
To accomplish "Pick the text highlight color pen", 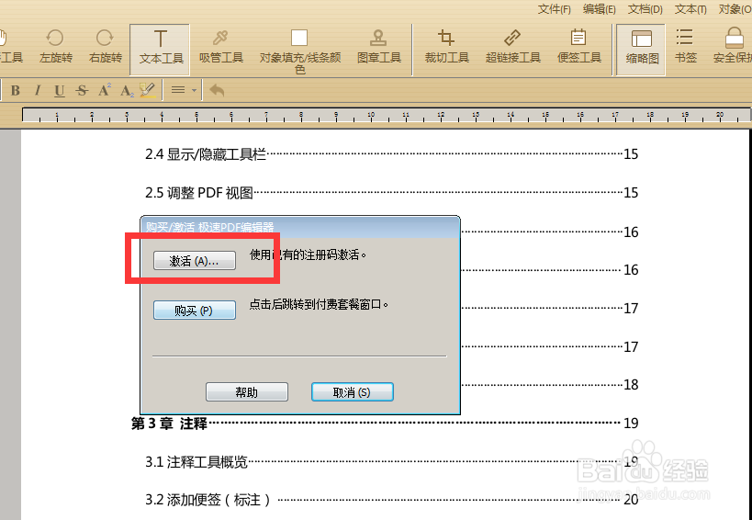I will 148,90.
